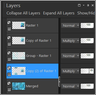The height and width of the screenshot is (95, 96).
Task: Open blend mode dropdown for the Merged layer
Action: [70, 86]
